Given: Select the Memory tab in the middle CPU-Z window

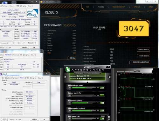Looking at the screenshot, I should (x=15, y=55).
